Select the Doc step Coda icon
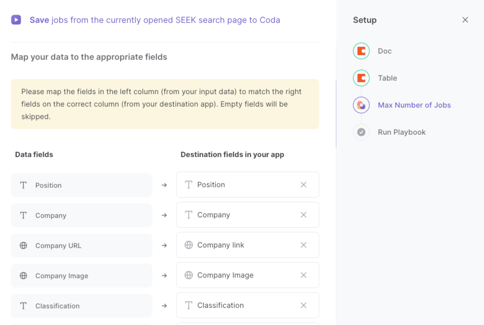Screen dimensions: 484x325 click(x=361, y=51)
